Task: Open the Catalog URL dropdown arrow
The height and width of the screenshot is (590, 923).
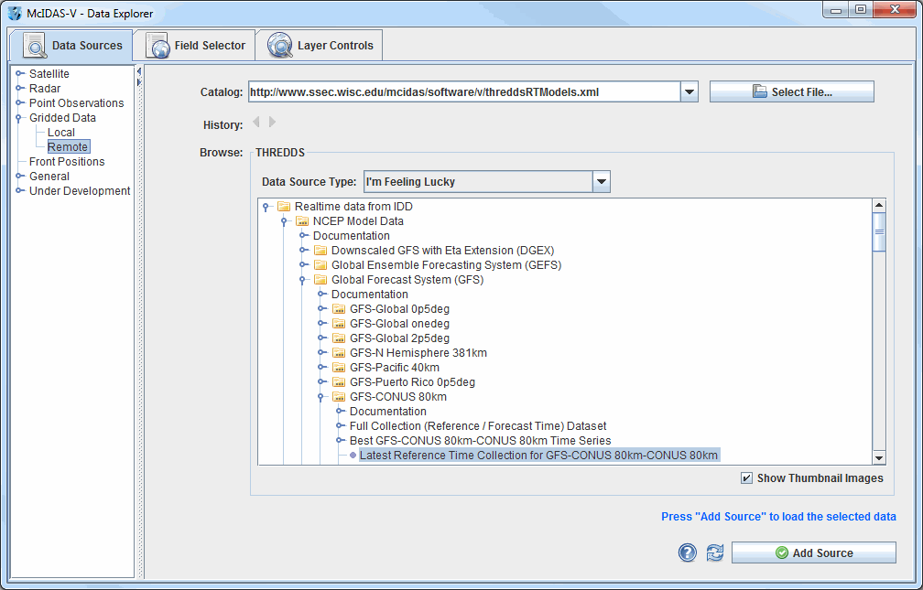Action: pyautogui.click(x=690, y=92)
